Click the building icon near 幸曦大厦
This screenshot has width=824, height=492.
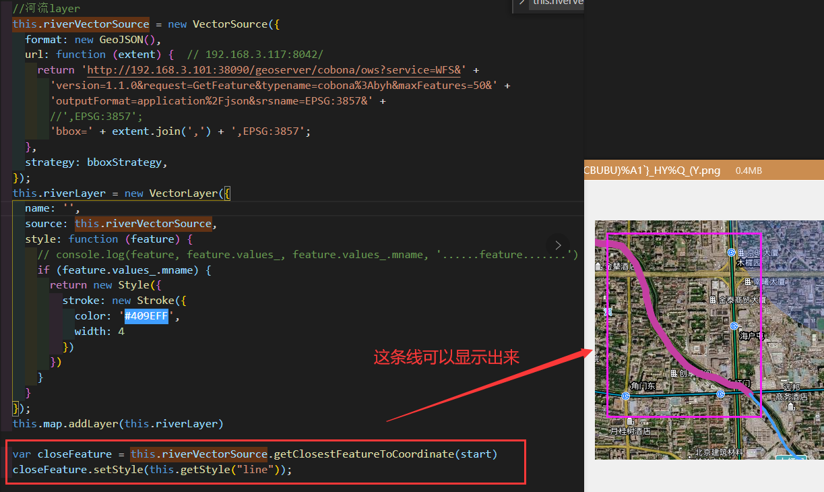click(x=748, y=281)
